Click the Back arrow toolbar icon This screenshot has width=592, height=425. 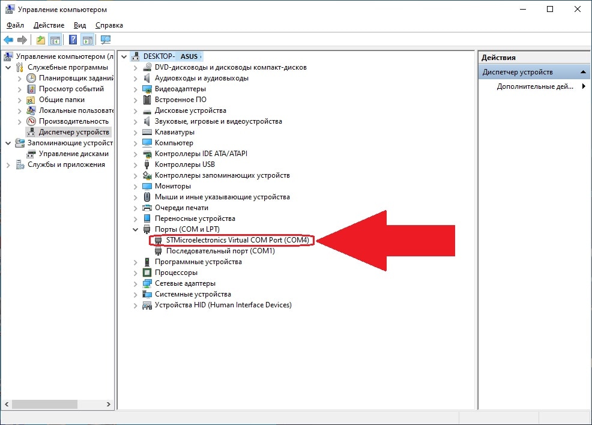pyautogui.click(x=8, y=40)
